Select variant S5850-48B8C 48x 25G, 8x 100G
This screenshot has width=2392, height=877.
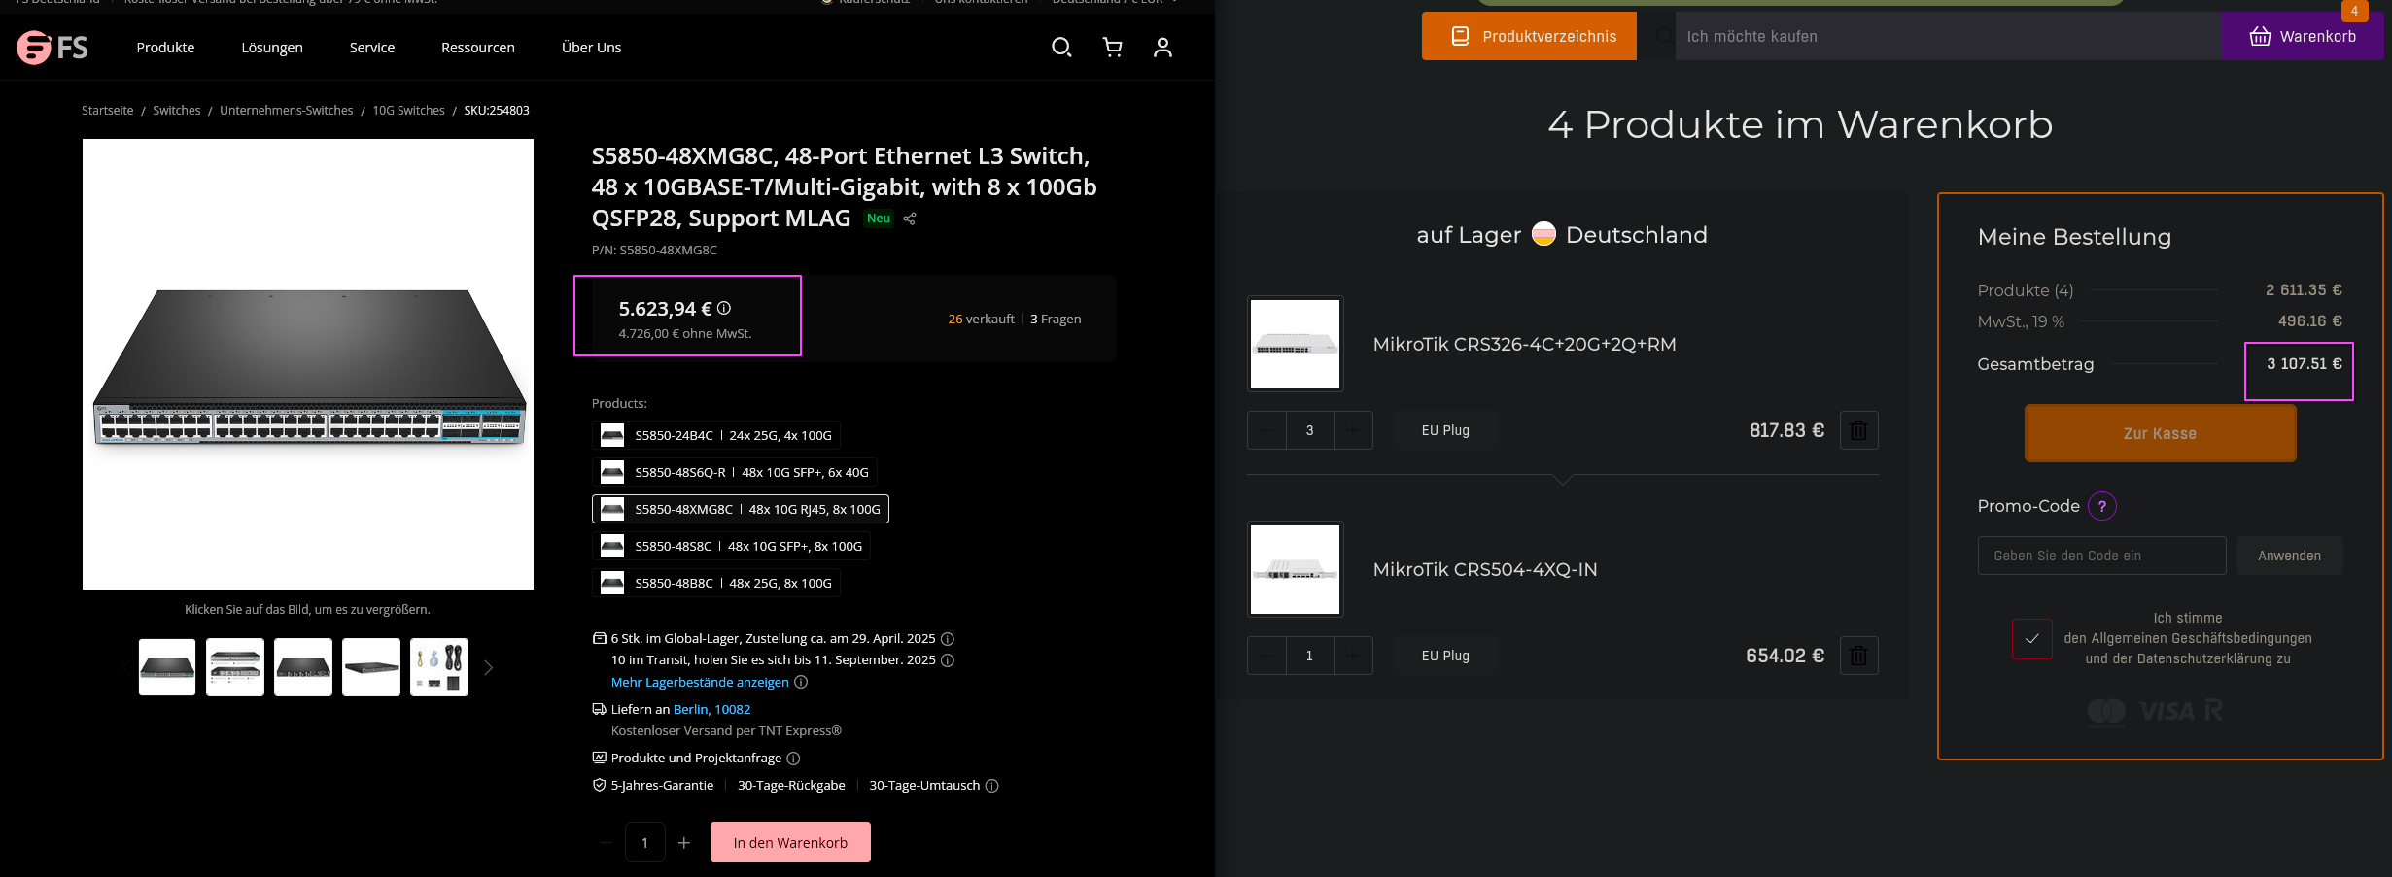tap(716, 583)
